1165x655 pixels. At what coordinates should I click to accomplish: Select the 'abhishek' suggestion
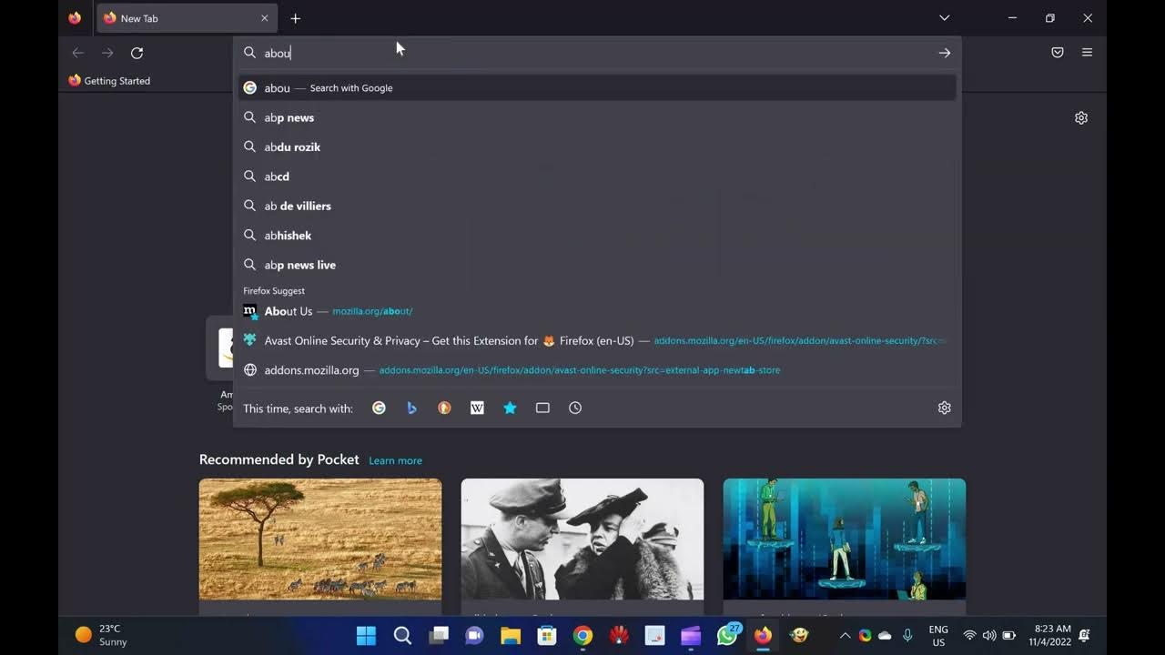[x=597, y=236]
